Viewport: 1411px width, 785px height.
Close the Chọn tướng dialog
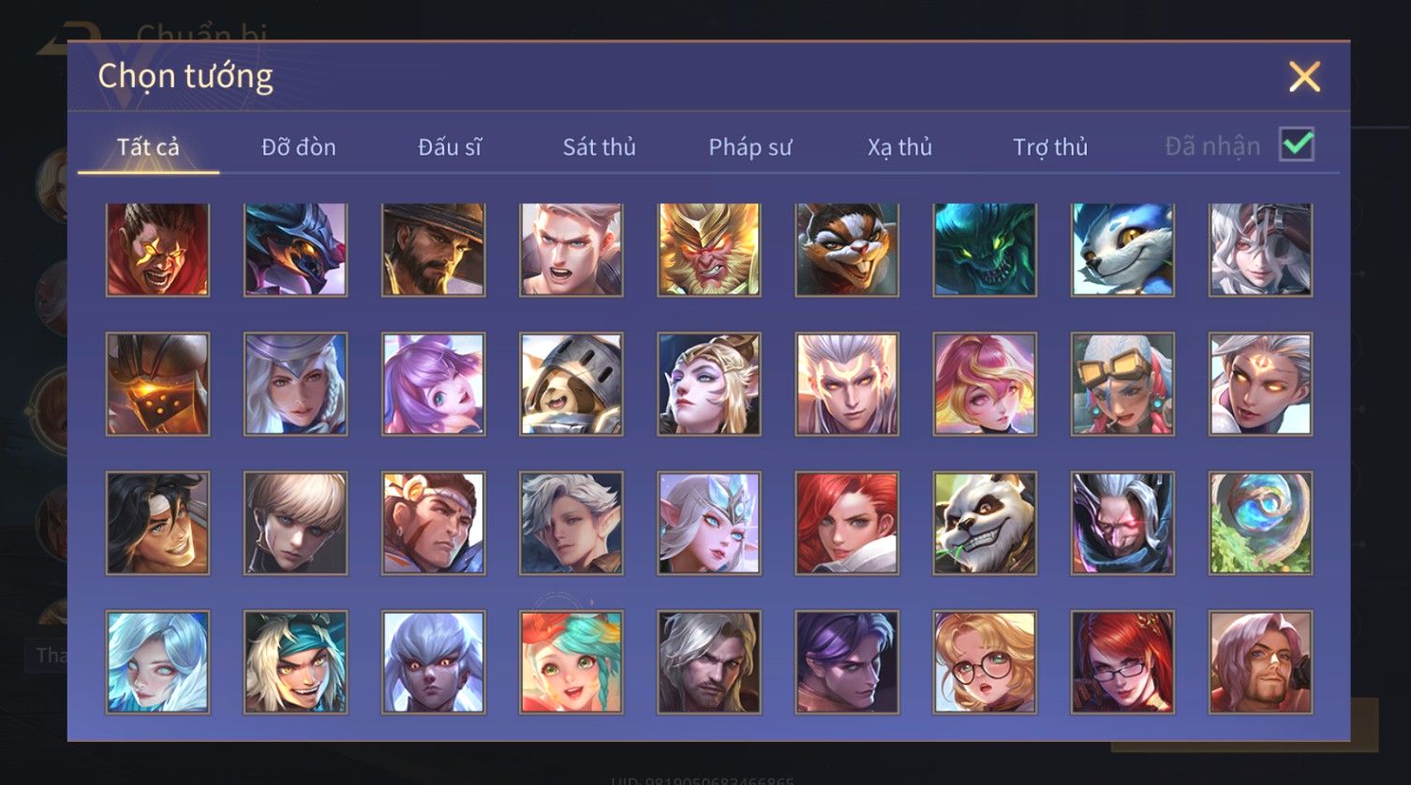coord(1304,77)
